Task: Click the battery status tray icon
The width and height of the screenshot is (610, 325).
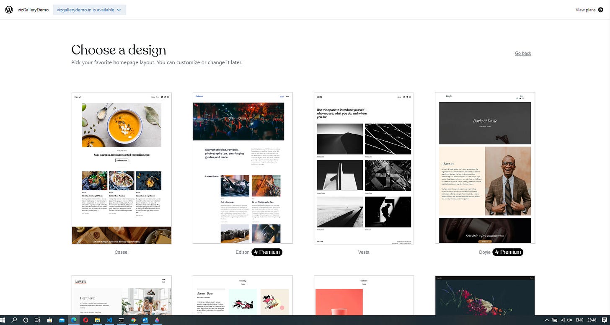Action: 554,320
